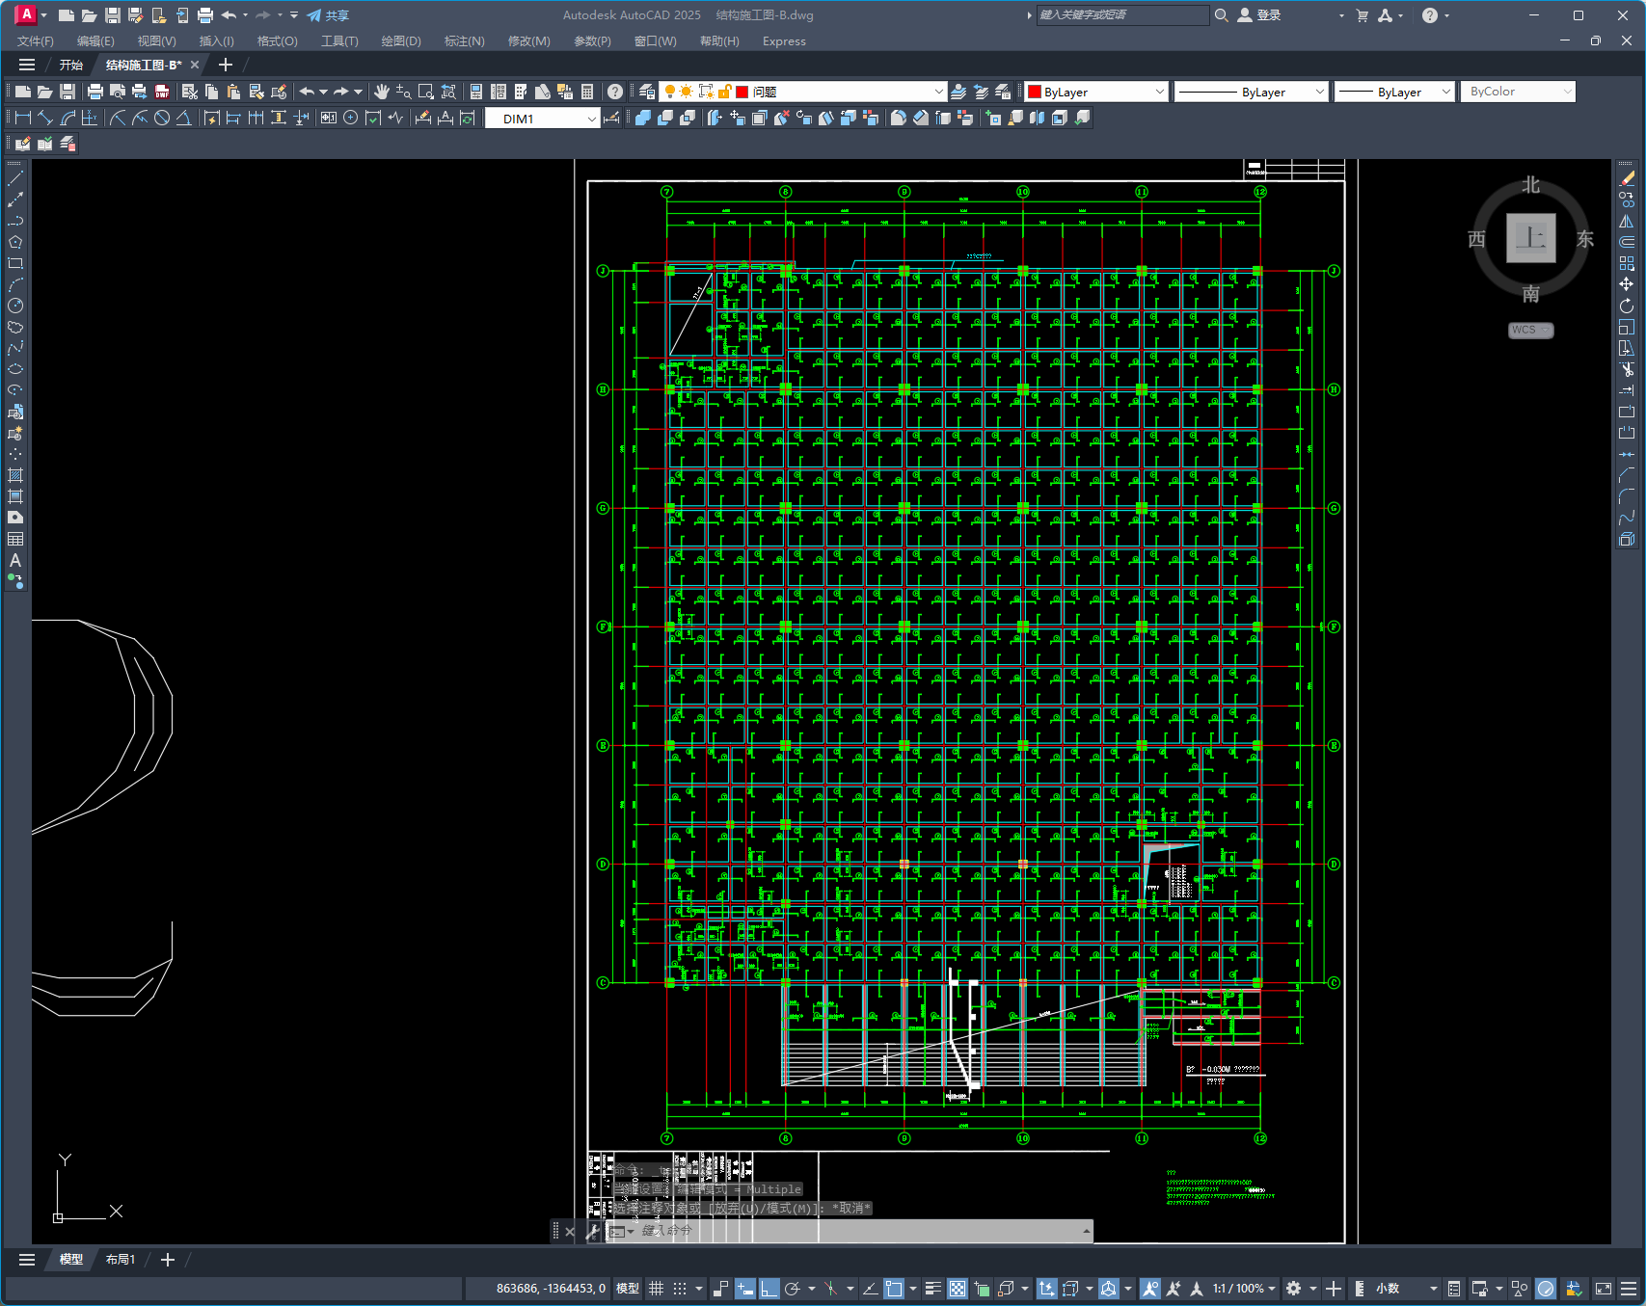
Task: Select the Rotate modify tool
Action: [1627, 306]
